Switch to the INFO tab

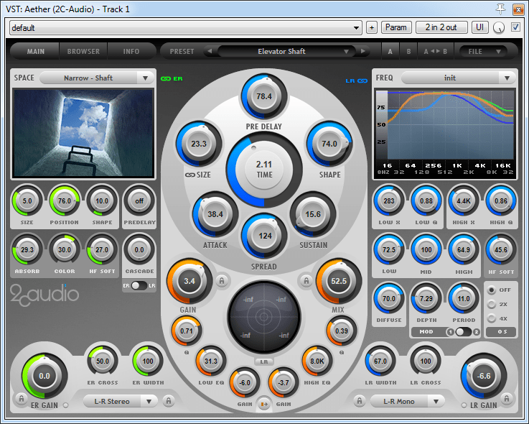click(131, 51)
